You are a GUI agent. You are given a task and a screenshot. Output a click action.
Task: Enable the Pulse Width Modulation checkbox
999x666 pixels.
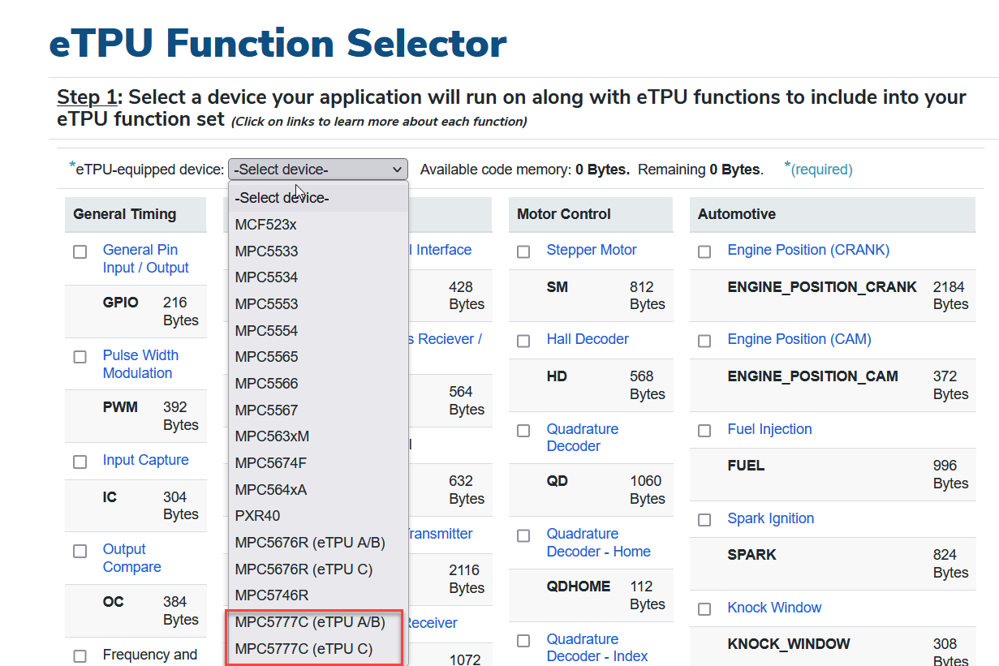pyautogui.click(x=80, y=356)
